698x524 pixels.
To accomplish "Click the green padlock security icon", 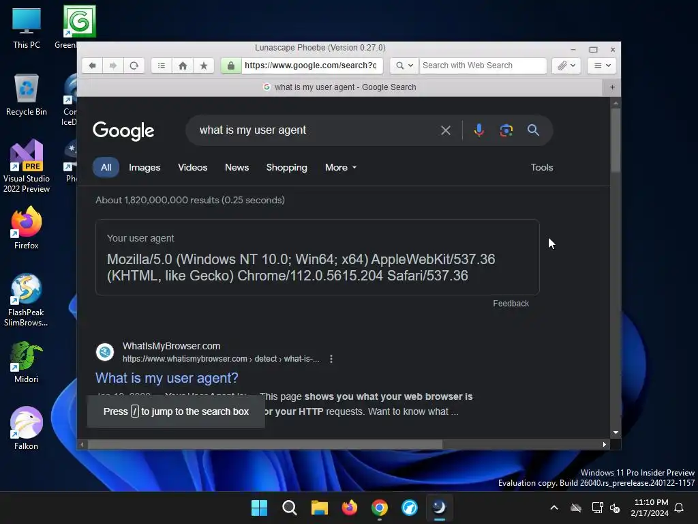I will (x=230, y=65).
